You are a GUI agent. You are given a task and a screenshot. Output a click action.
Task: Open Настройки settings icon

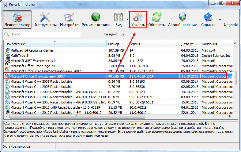click(69, 17)
